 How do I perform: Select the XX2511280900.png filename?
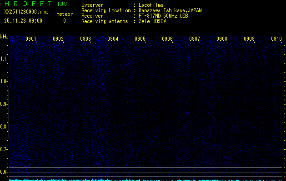tap(25, 12)
